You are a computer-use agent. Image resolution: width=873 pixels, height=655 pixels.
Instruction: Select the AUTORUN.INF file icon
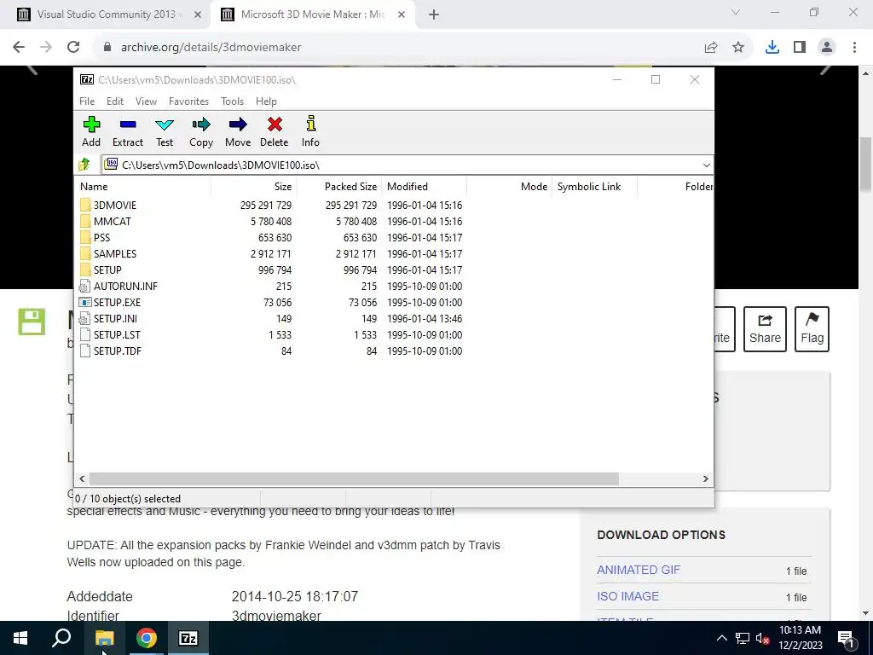coord(84,287)
